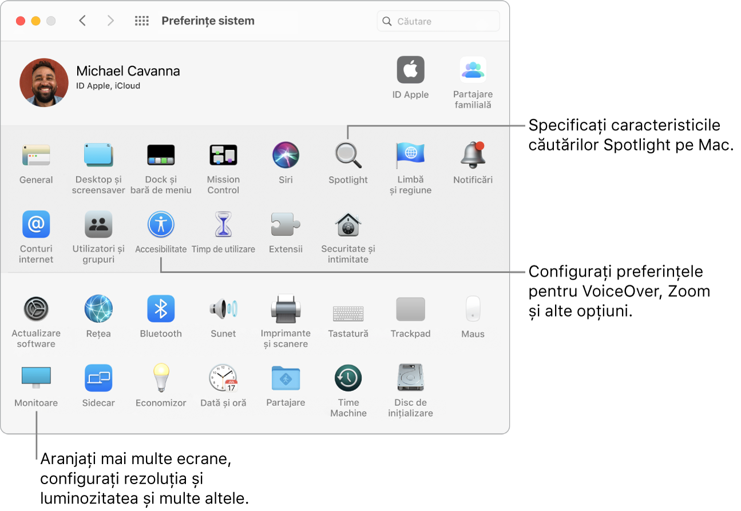Image resolution: width=741 pixels, height=511 pixels.
Task: Open Utilizatori și grupuri pane
Action: click(x=98, y=224)
